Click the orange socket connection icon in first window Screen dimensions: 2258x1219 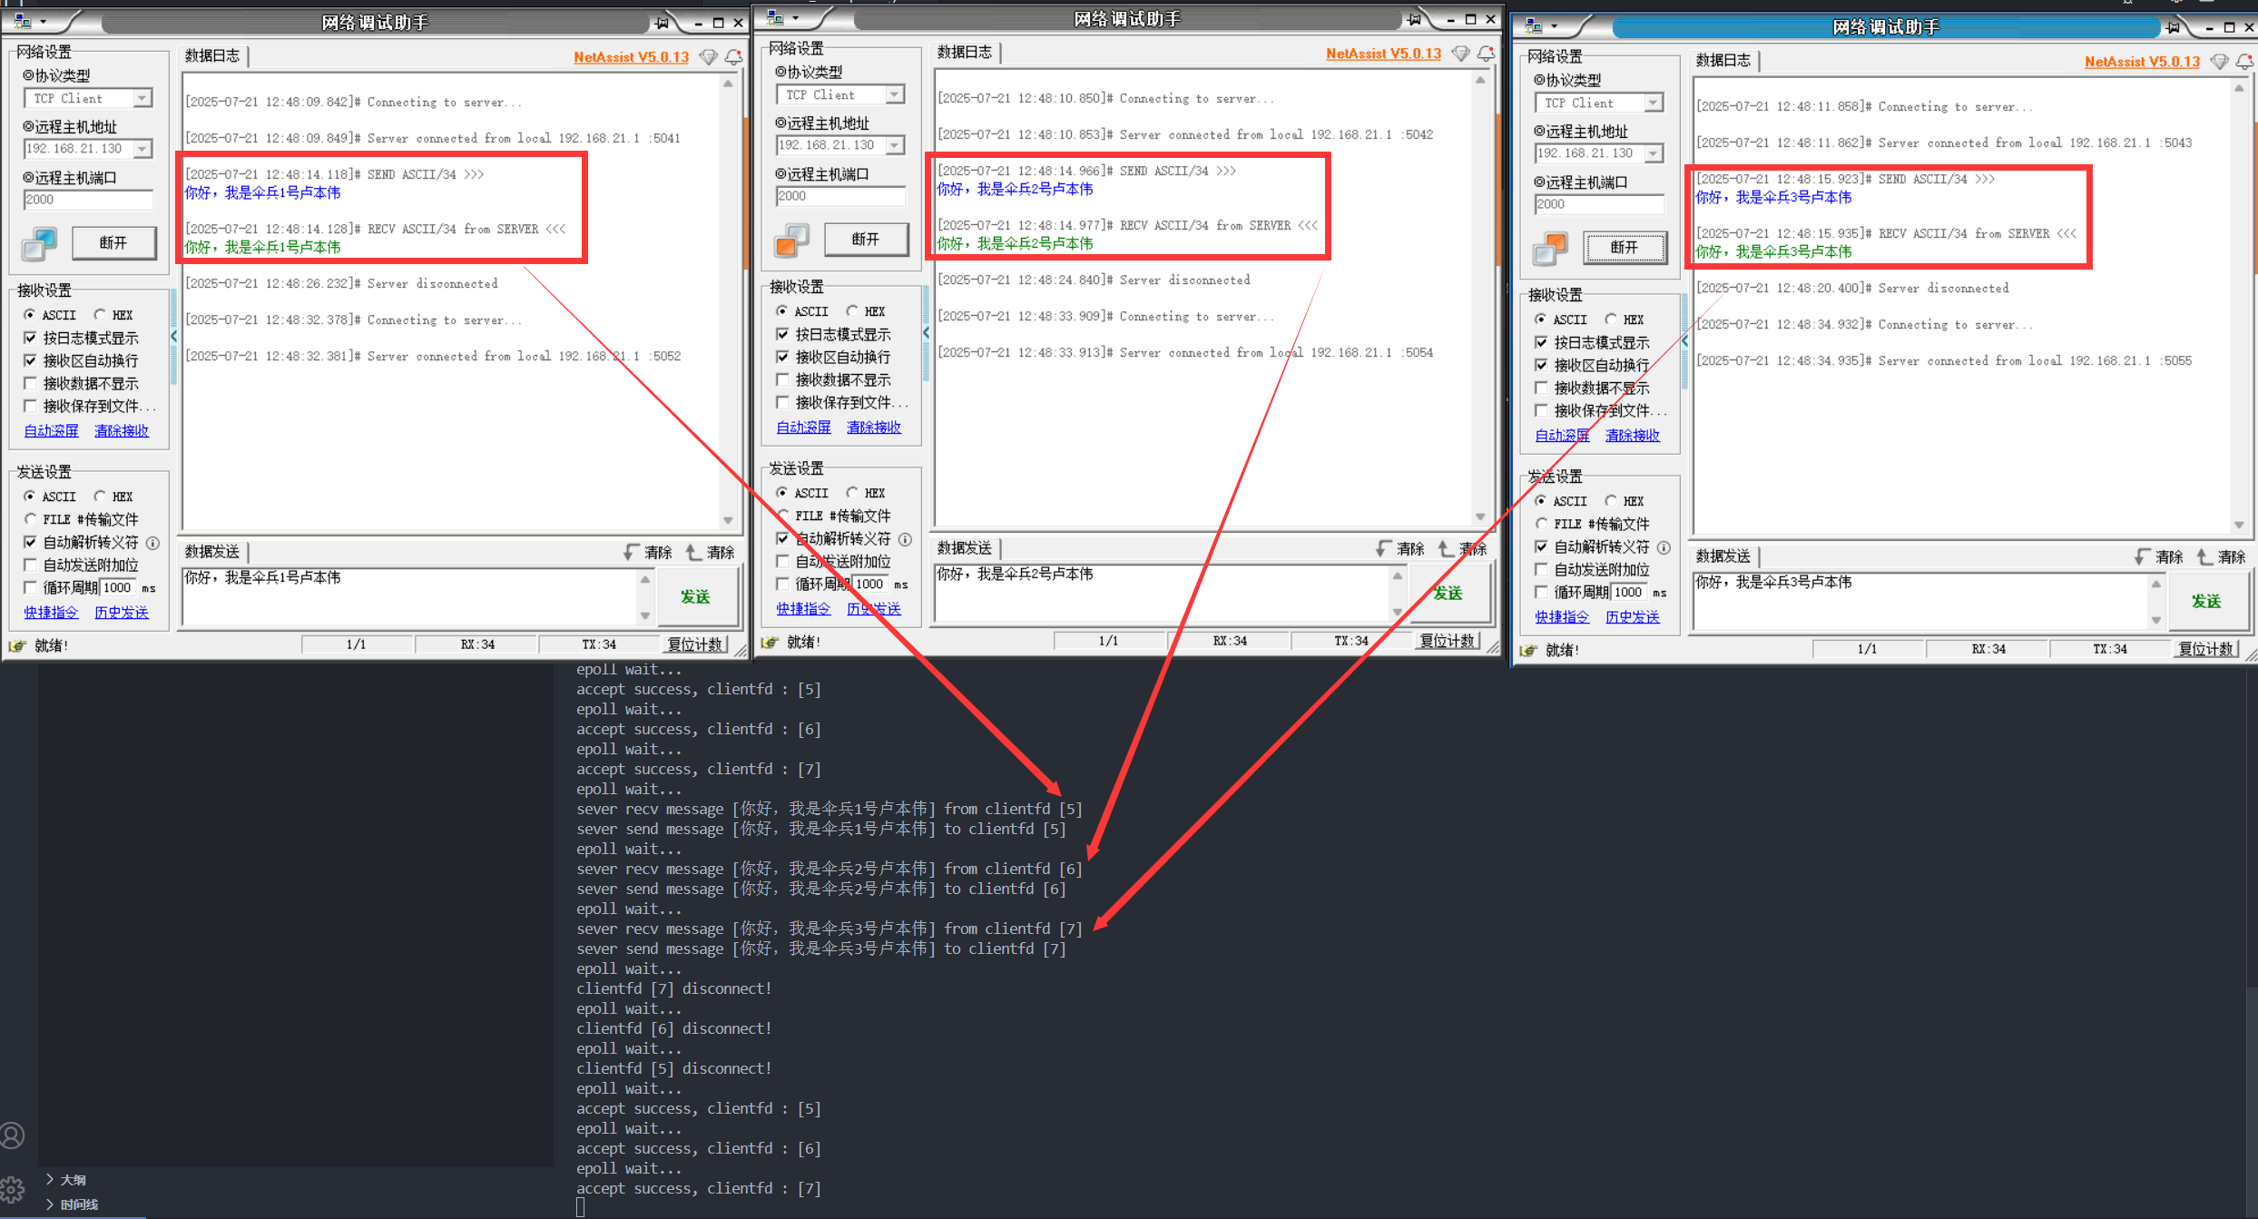38,243
